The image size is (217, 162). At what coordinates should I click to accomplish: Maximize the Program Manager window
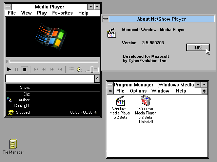(204, 85)
